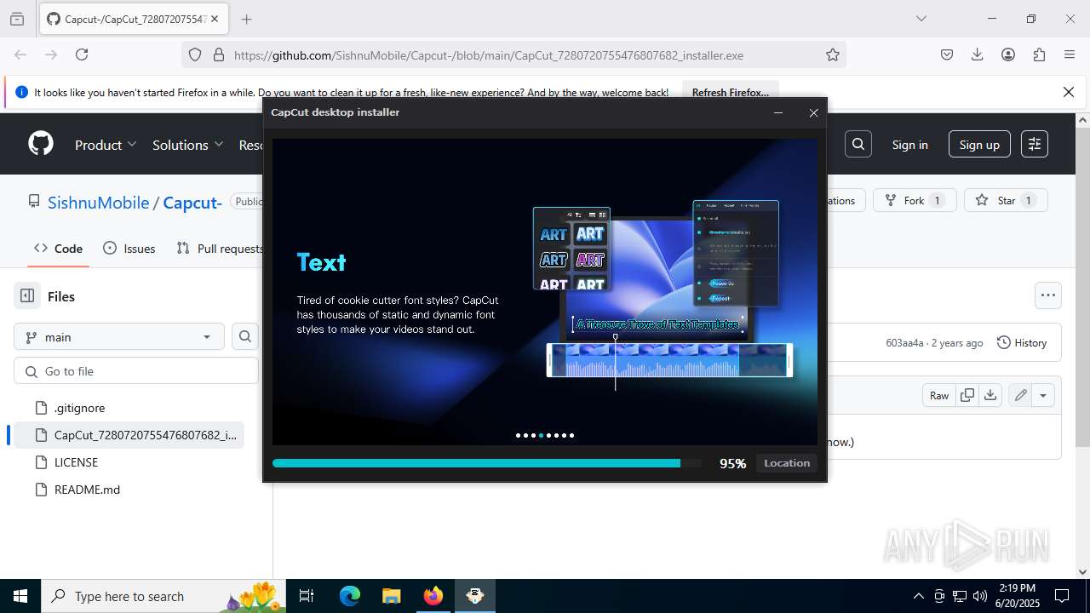Click the Sign in link
The image size is (1090, 613).
(909, 145)
